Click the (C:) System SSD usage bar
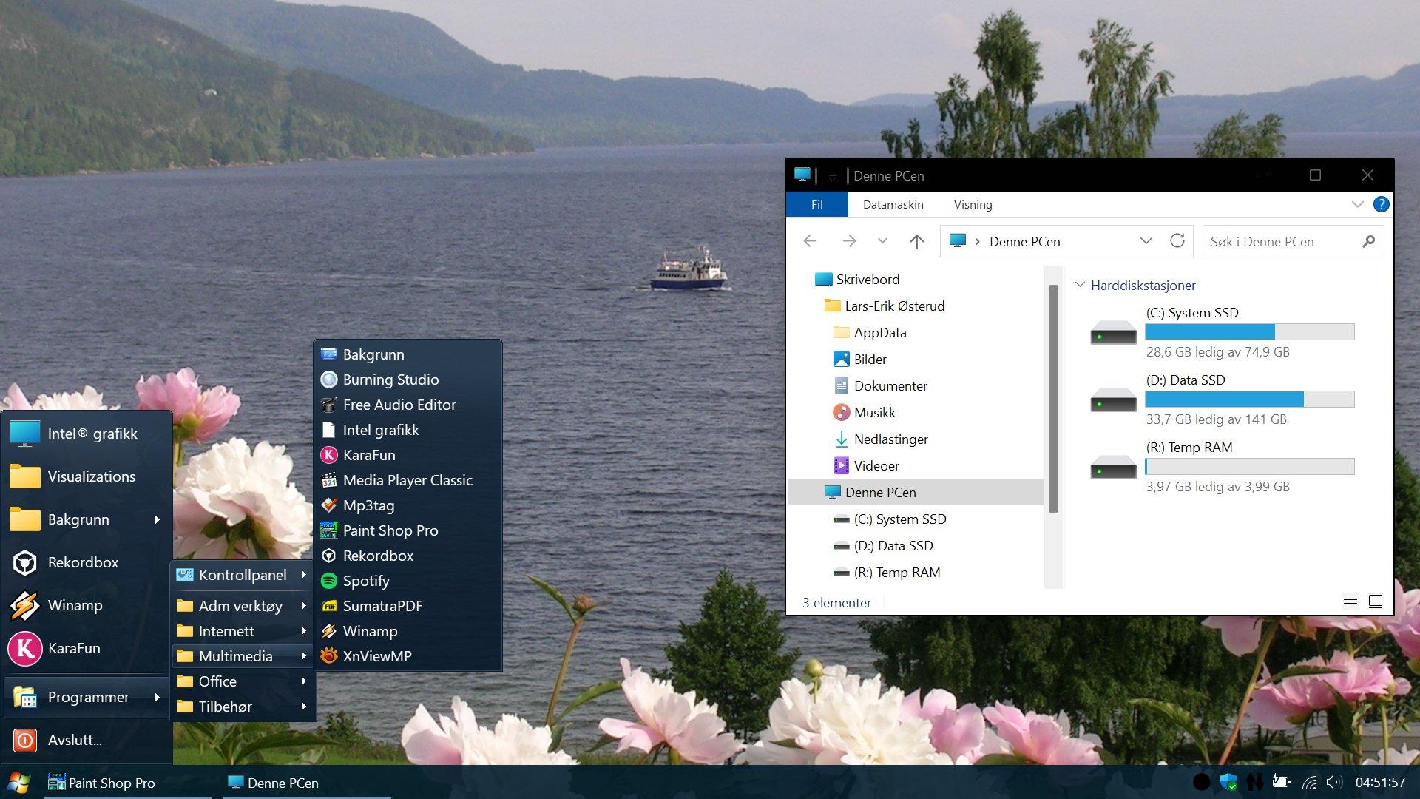The height and width of the screenshot is (799, 1420). click(x=1250, y=331)
